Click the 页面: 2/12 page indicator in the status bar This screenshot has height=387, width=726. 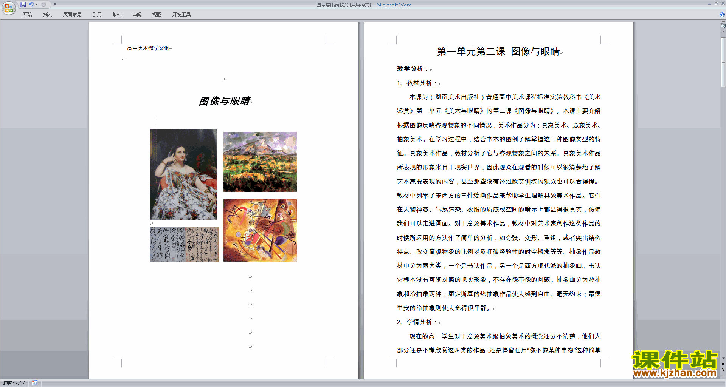[14, 383]
